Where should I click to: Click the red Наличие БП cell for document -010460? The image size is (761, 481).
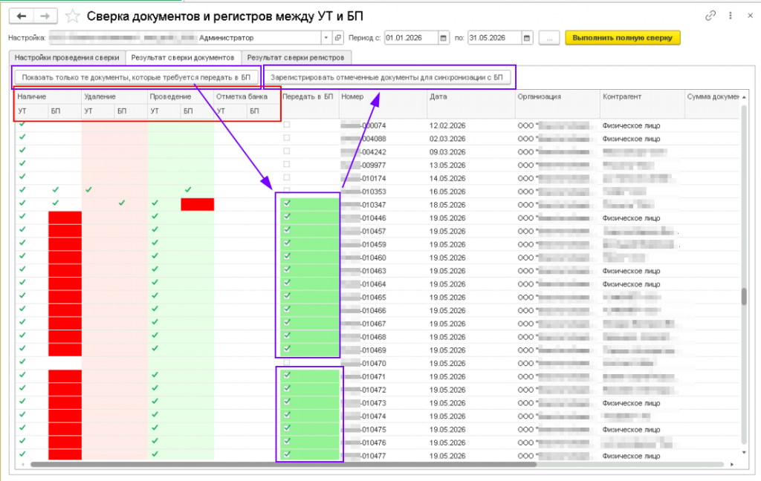click(65, 257)
